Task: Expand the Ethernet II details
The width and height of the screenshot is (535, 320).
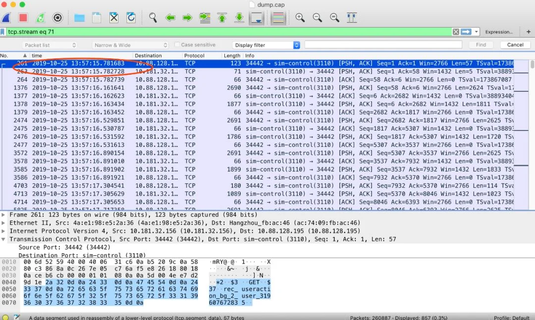Action: coord(3,223)
